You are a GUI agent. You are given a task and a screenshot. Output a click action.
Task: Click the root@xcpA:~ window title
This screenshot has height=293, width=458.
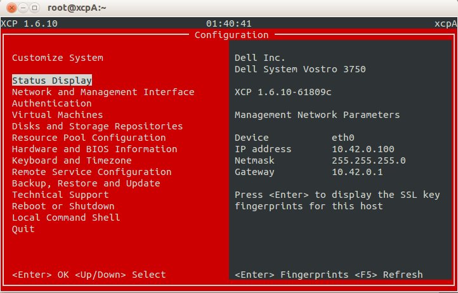pyautogui.click(x=77, y=8)
